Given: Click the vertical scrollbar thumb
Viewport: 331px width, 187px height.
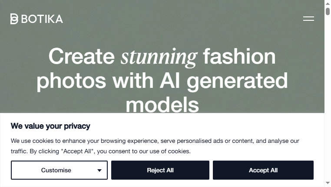Looking at the screenshot, I should (328, 11).
